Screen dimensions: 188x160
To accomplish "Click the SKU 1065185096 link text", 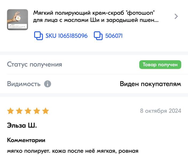I will pos(66,36).
